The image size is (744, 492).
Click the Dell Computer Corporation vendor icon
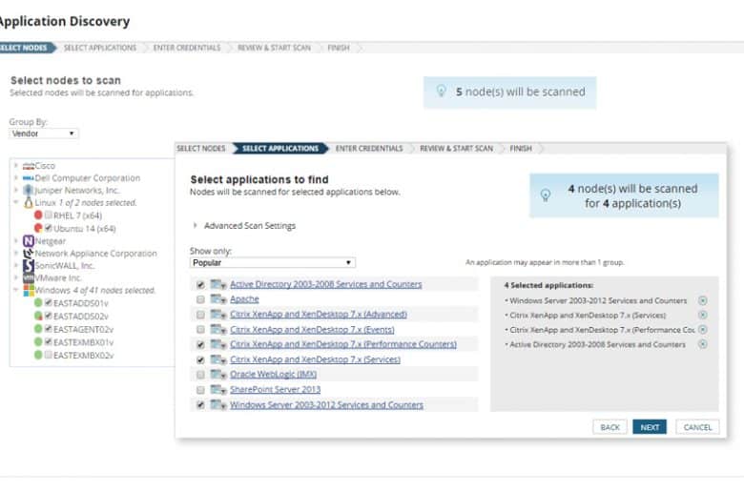coord(29,178)
